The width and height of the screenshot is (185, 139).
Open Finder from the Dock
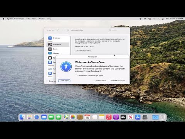click(x=22, y=117)
